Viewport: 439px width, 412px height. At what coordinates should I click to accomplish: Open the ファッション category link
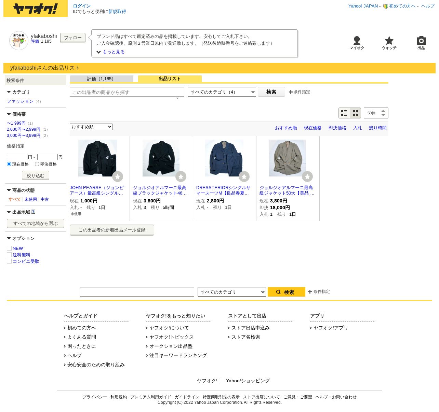20,101
